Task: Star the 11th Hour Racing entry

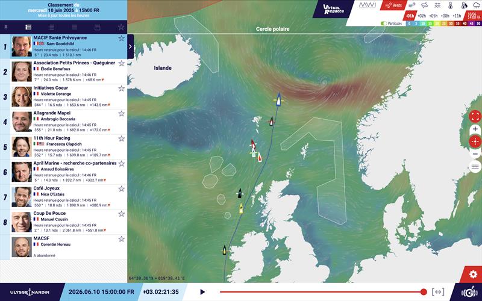Action: (122, 138)
